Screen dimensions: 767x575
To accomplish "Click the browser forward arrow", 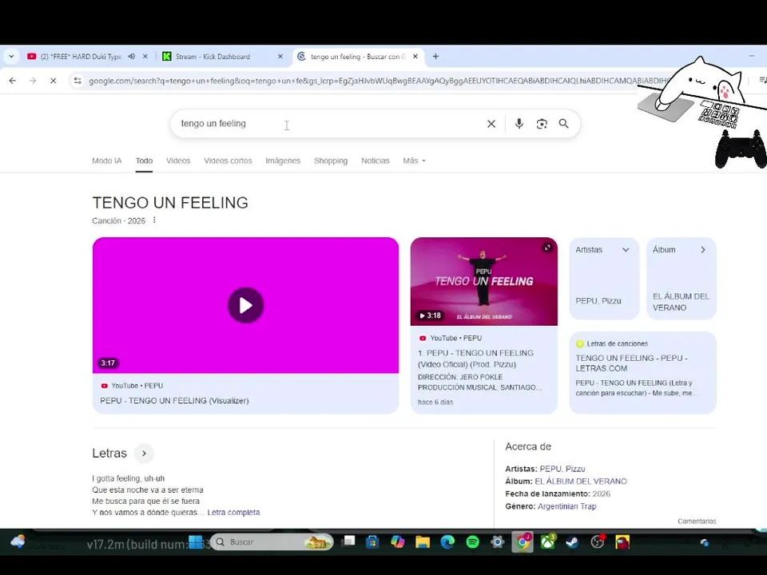I will pos(33,81).
